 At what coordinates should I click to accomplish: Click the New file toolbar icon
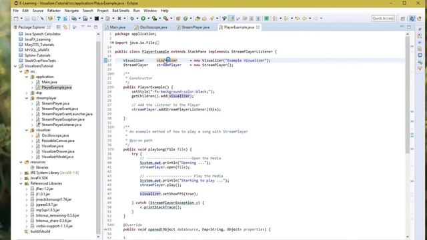16,18
